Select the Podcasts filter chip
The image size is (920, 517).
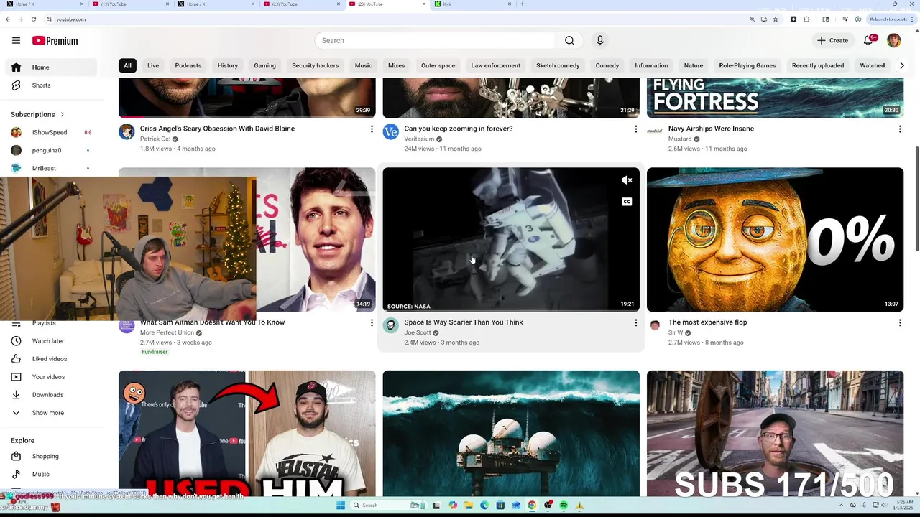(x=188, y=65)
